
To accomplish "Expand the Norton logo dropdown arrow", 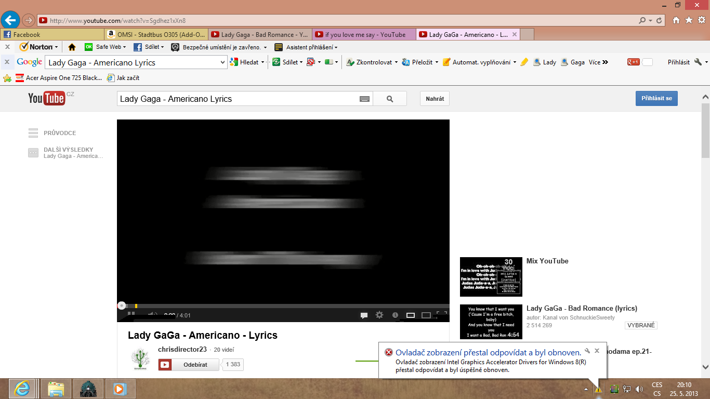I will [57, 47].
